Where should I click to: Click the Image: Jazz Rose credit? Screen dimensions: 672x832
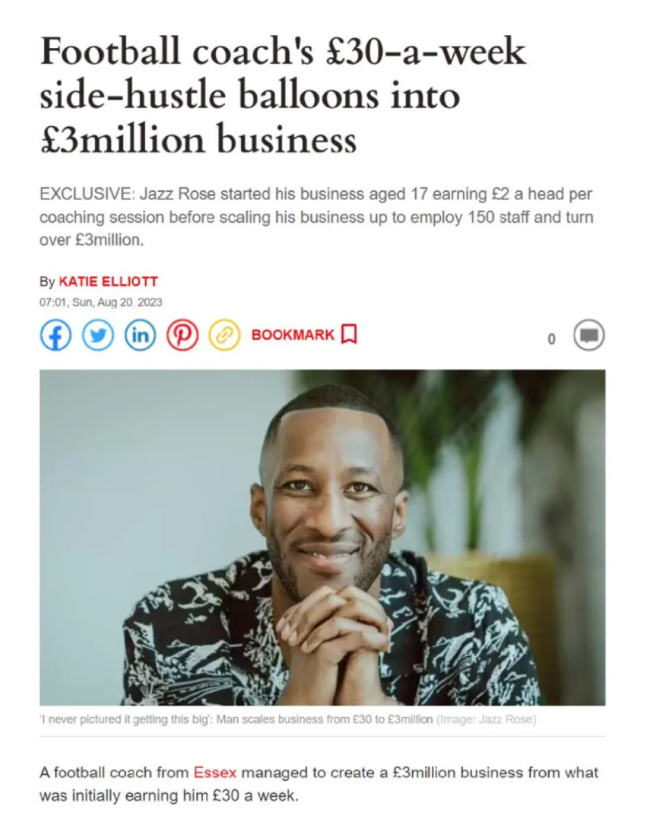487,719
